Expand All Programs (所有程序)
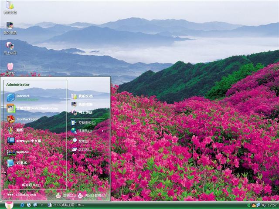 [31, 185]
